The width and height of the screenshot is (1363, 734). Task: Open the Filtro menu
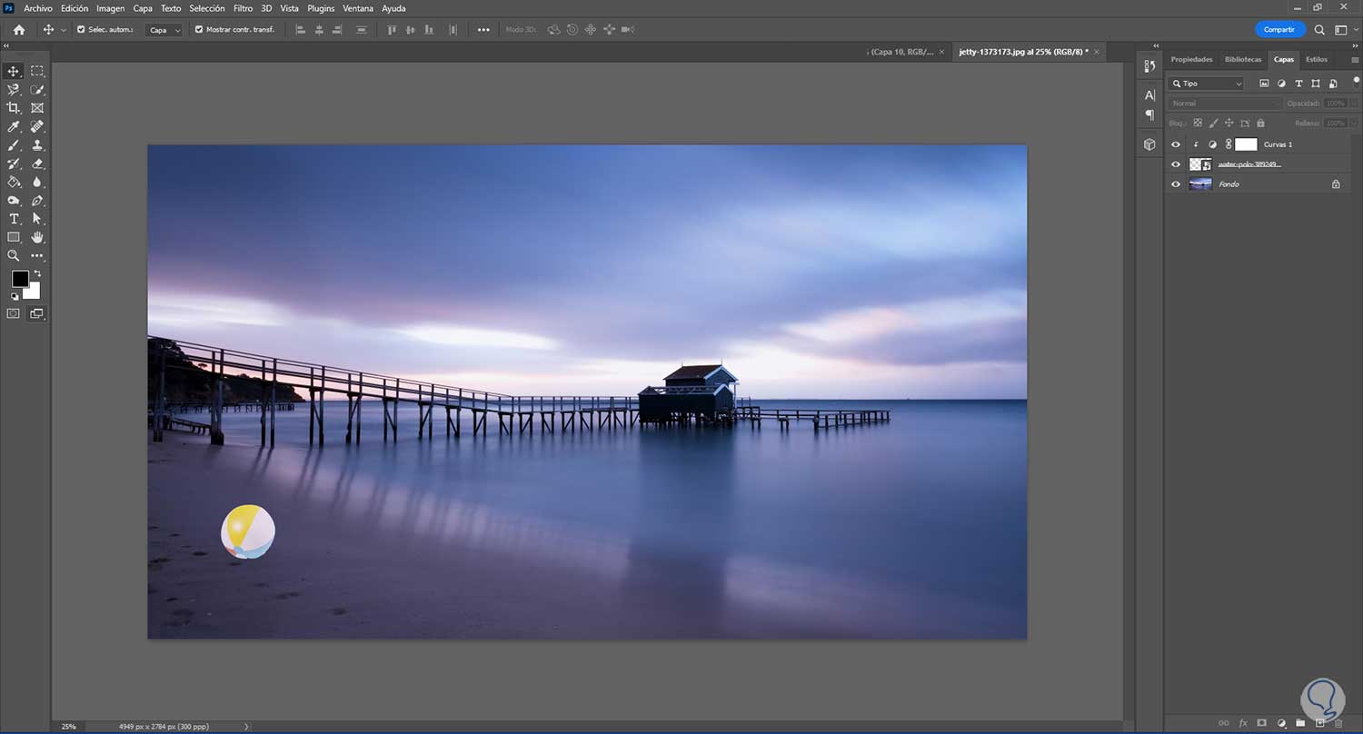pyautogui.click(x=243, y=8)
